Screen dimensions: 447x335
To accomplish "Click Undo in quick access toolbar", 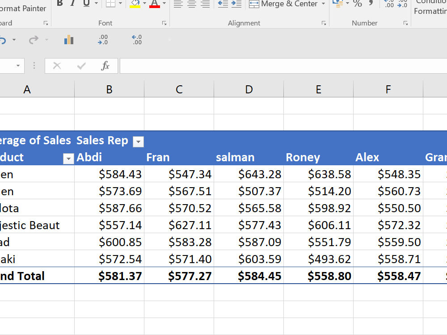I will click(3, 40).
